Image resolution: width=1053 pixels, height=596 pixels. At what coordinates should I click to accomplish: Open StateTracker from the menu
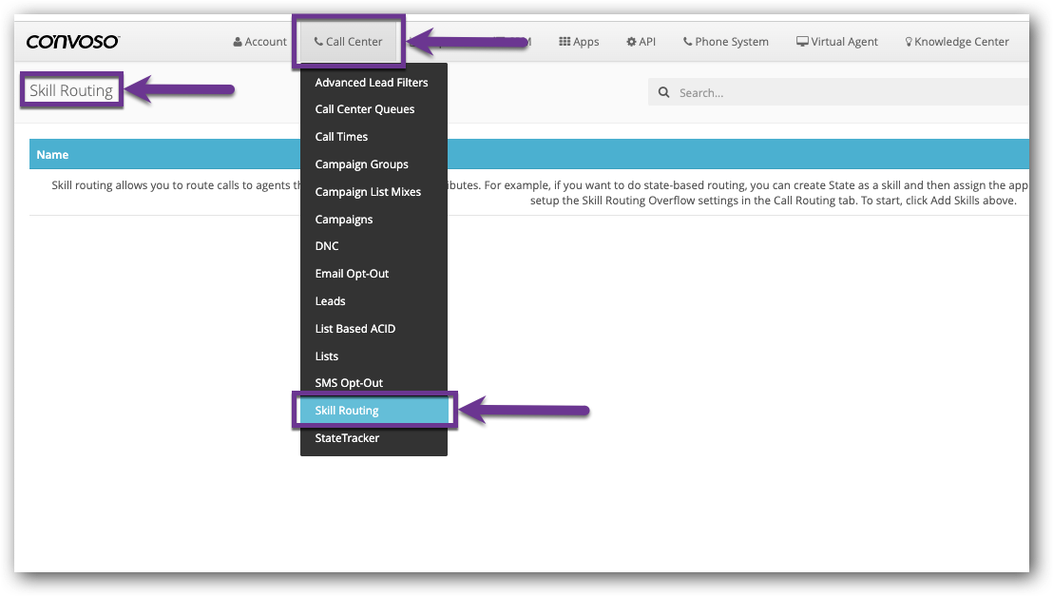347,438
